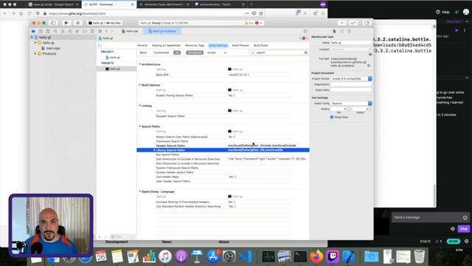The height and width of the screenshot is (266, 472).
Task: Toggle the inspector panel button in Xcode toolbar
Action: pyautogui.click(x=367, y=23)
